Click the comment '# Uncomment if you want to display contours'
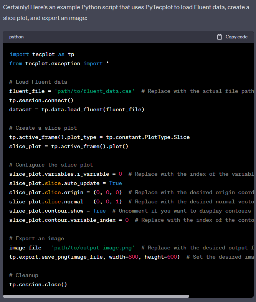The image size is (256, 302). (x=182, y=211)
